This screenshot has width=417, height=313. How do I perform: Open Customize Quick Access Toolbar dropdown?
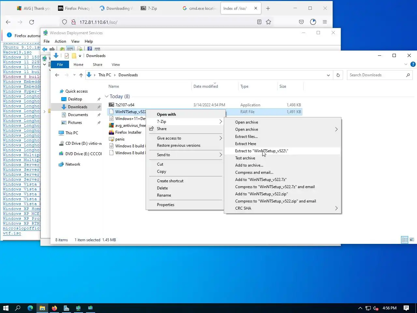(80, 56)
